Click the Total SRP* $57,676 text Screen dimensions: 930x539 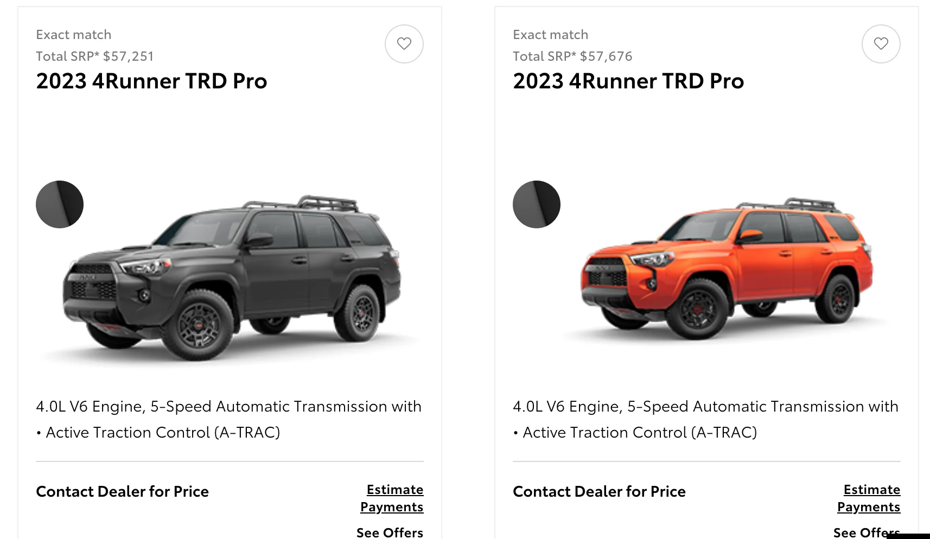tap(572, 56)
